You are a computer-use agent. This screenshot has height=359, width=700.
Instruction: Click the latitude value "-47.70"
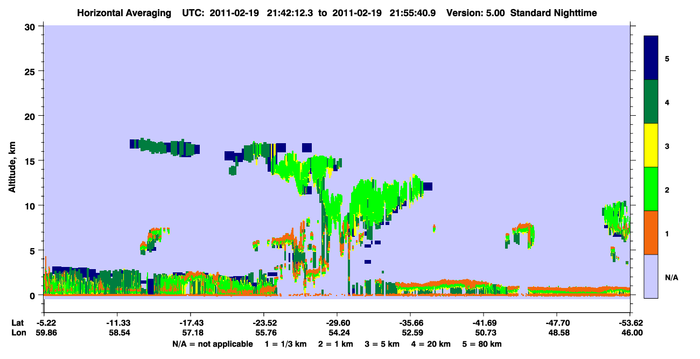point(557,323)
